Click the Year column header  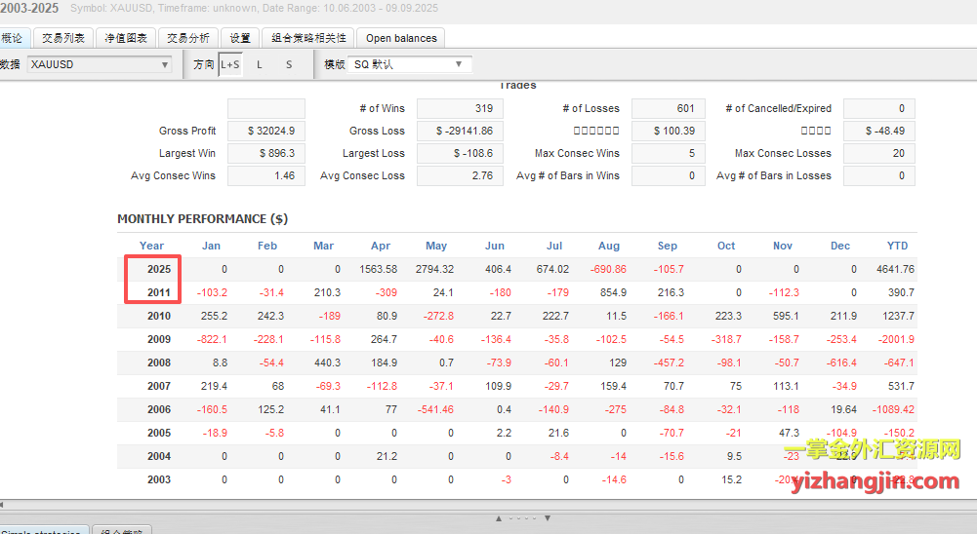coord(151,246)
